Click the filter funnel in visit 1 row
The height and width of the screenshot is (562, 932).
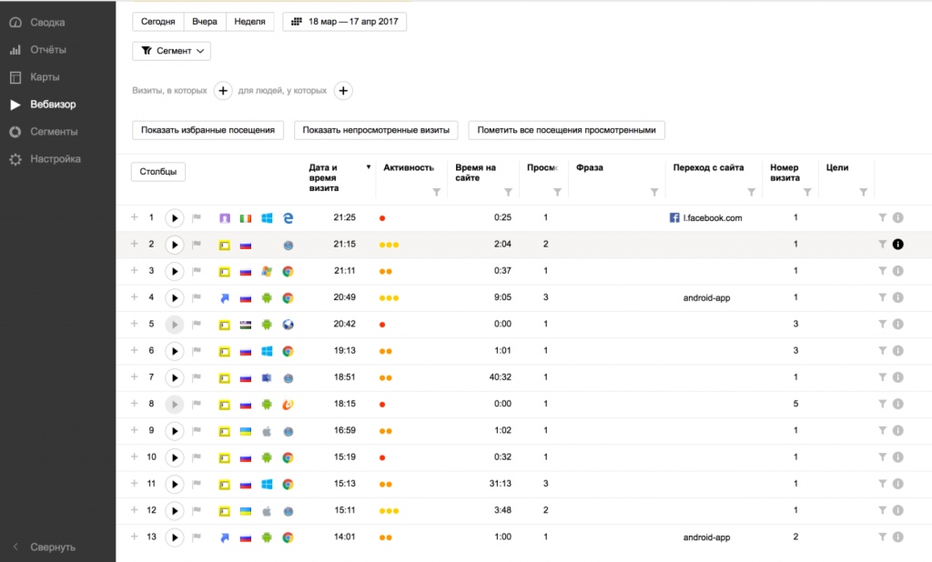883,217
